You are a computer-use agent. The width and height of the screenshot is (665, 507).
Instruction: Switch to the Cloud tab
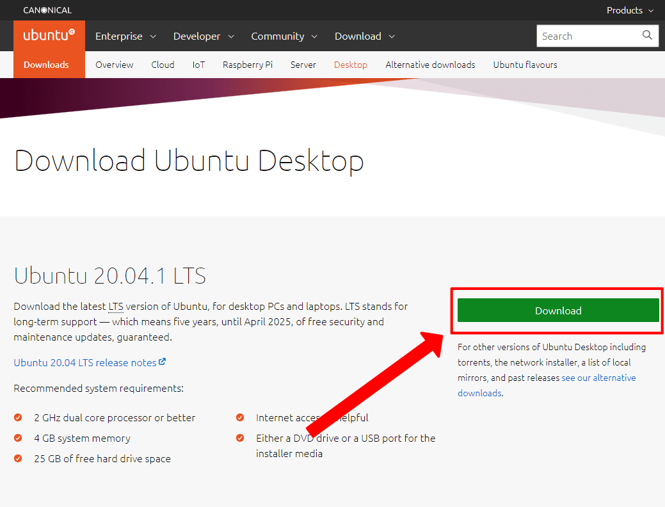[x=163, y=65]
